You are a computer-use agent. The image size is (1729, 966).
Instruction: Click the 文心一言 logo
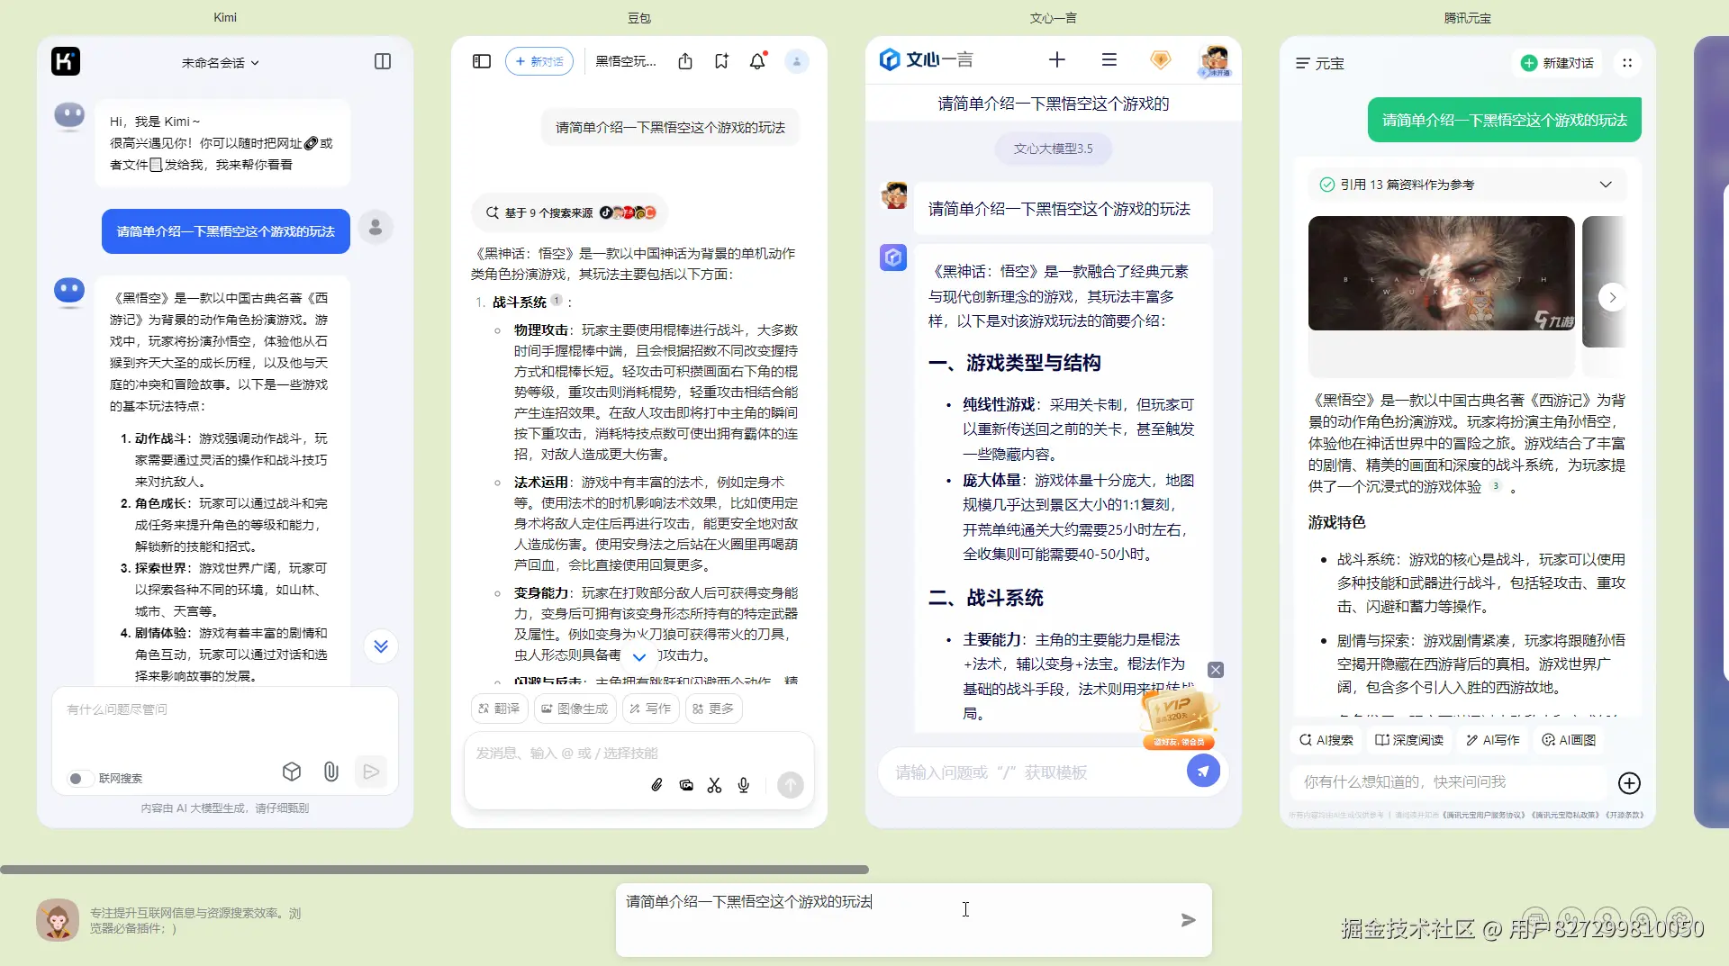(926, 59)
